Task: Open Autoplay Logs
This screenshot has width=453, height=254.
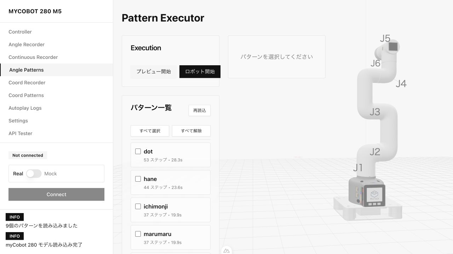Action: pyautogui.click(x=57, y=108)
